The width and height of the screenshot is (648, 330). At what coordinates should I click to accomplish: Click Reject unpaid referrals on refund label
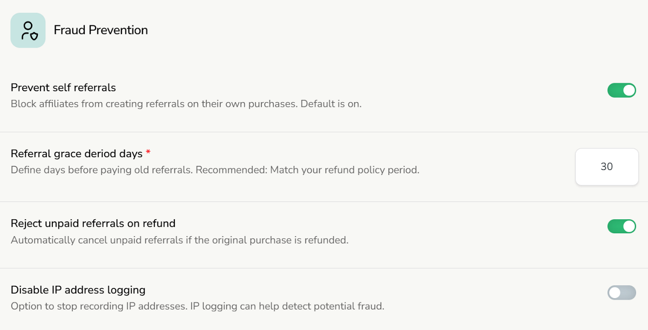pyautogui.click(x=93, y=223)
